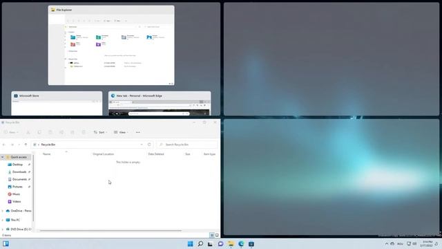Open the Chat icon on taskbar
The height and width of the screenshot is (249, 442).
tap(220, 244)
